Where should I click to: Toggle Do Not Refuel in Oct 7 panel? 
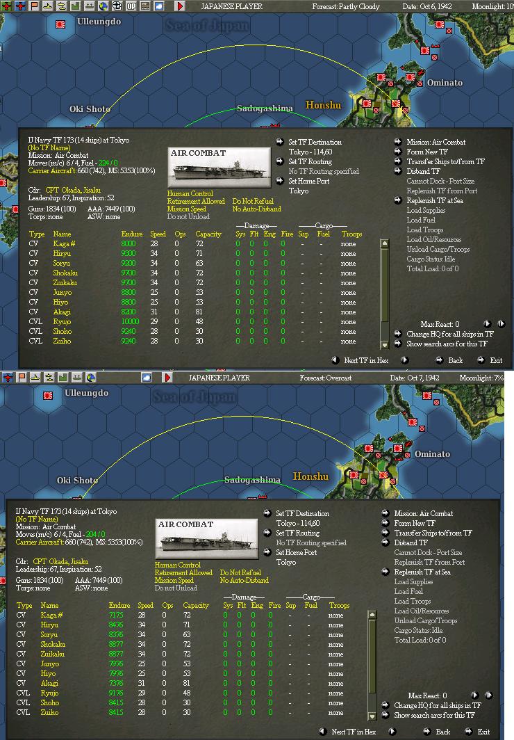(241, 572)
